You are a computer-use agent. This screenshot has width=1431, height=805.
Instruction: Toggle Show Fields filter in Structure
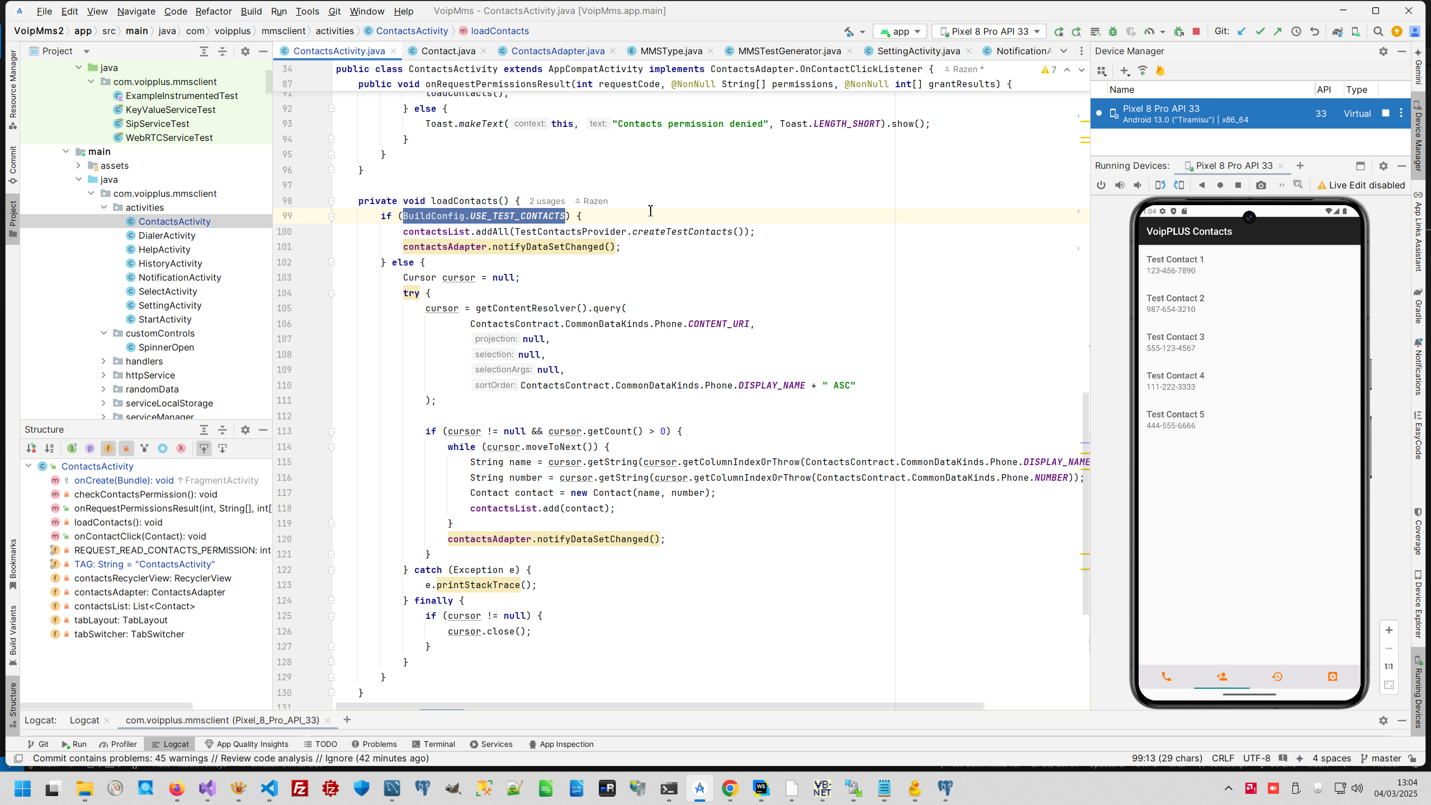coord(108,448)
